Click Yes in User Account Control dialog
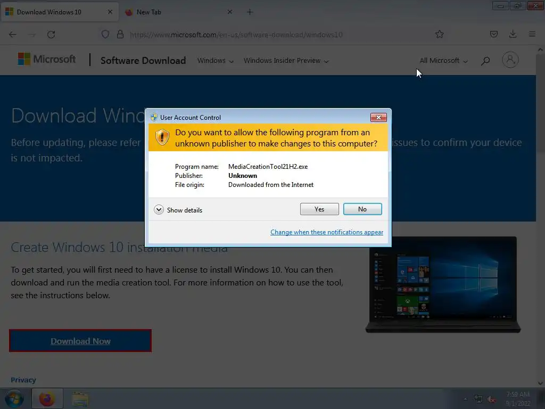This screenshot has height=409, width=545. [319, 209]
